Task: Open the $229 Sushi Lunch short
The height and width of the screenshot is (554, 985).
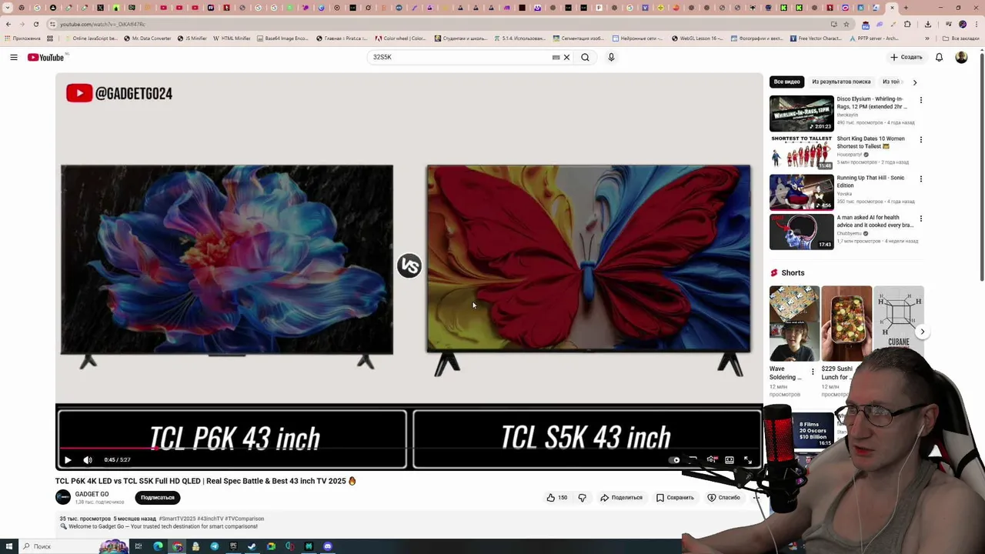Action: [846, 323]
